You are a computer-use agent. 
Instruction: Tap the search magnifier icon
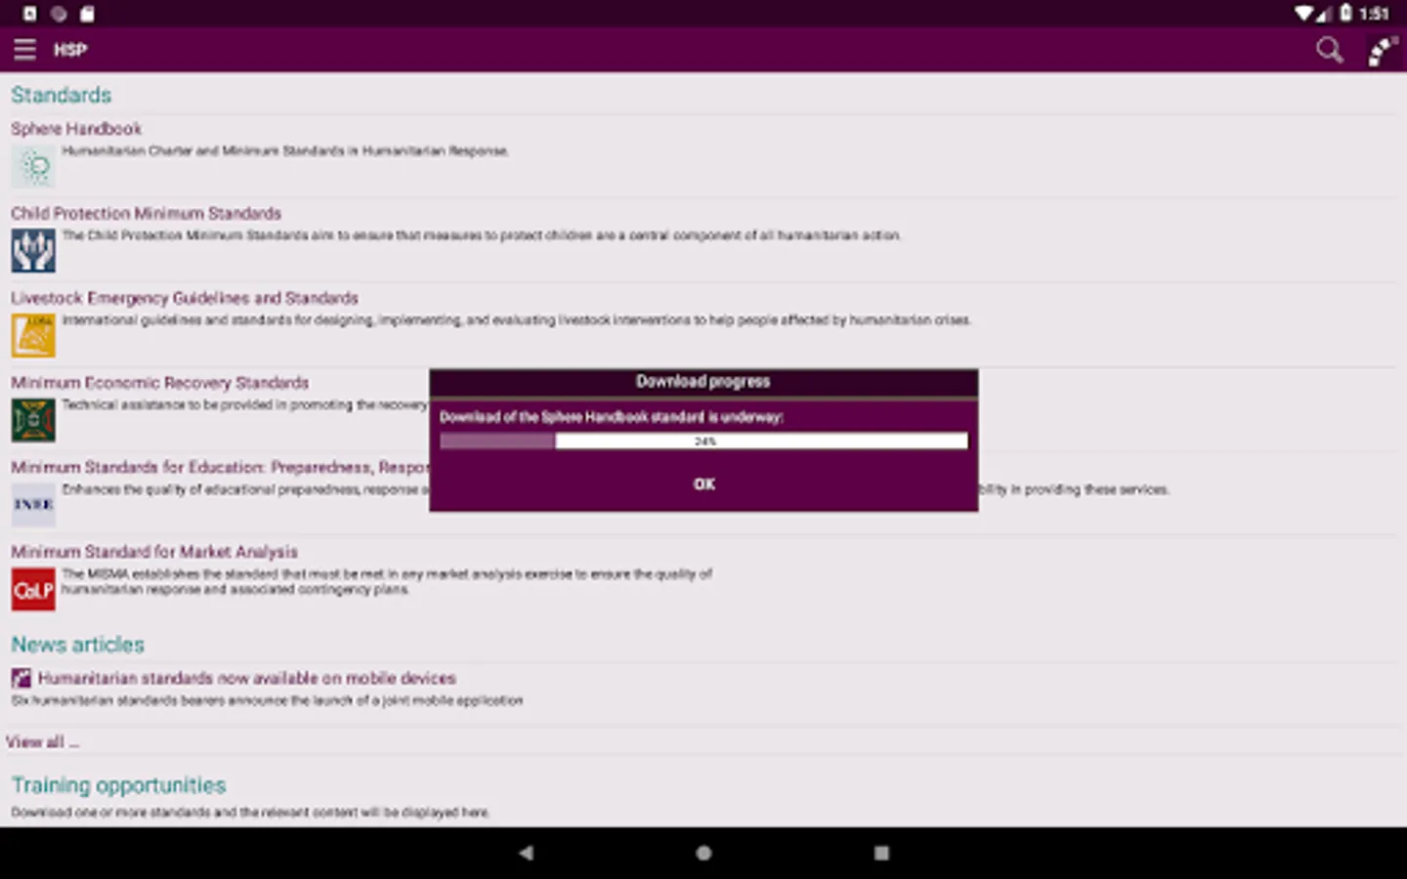1329,50
